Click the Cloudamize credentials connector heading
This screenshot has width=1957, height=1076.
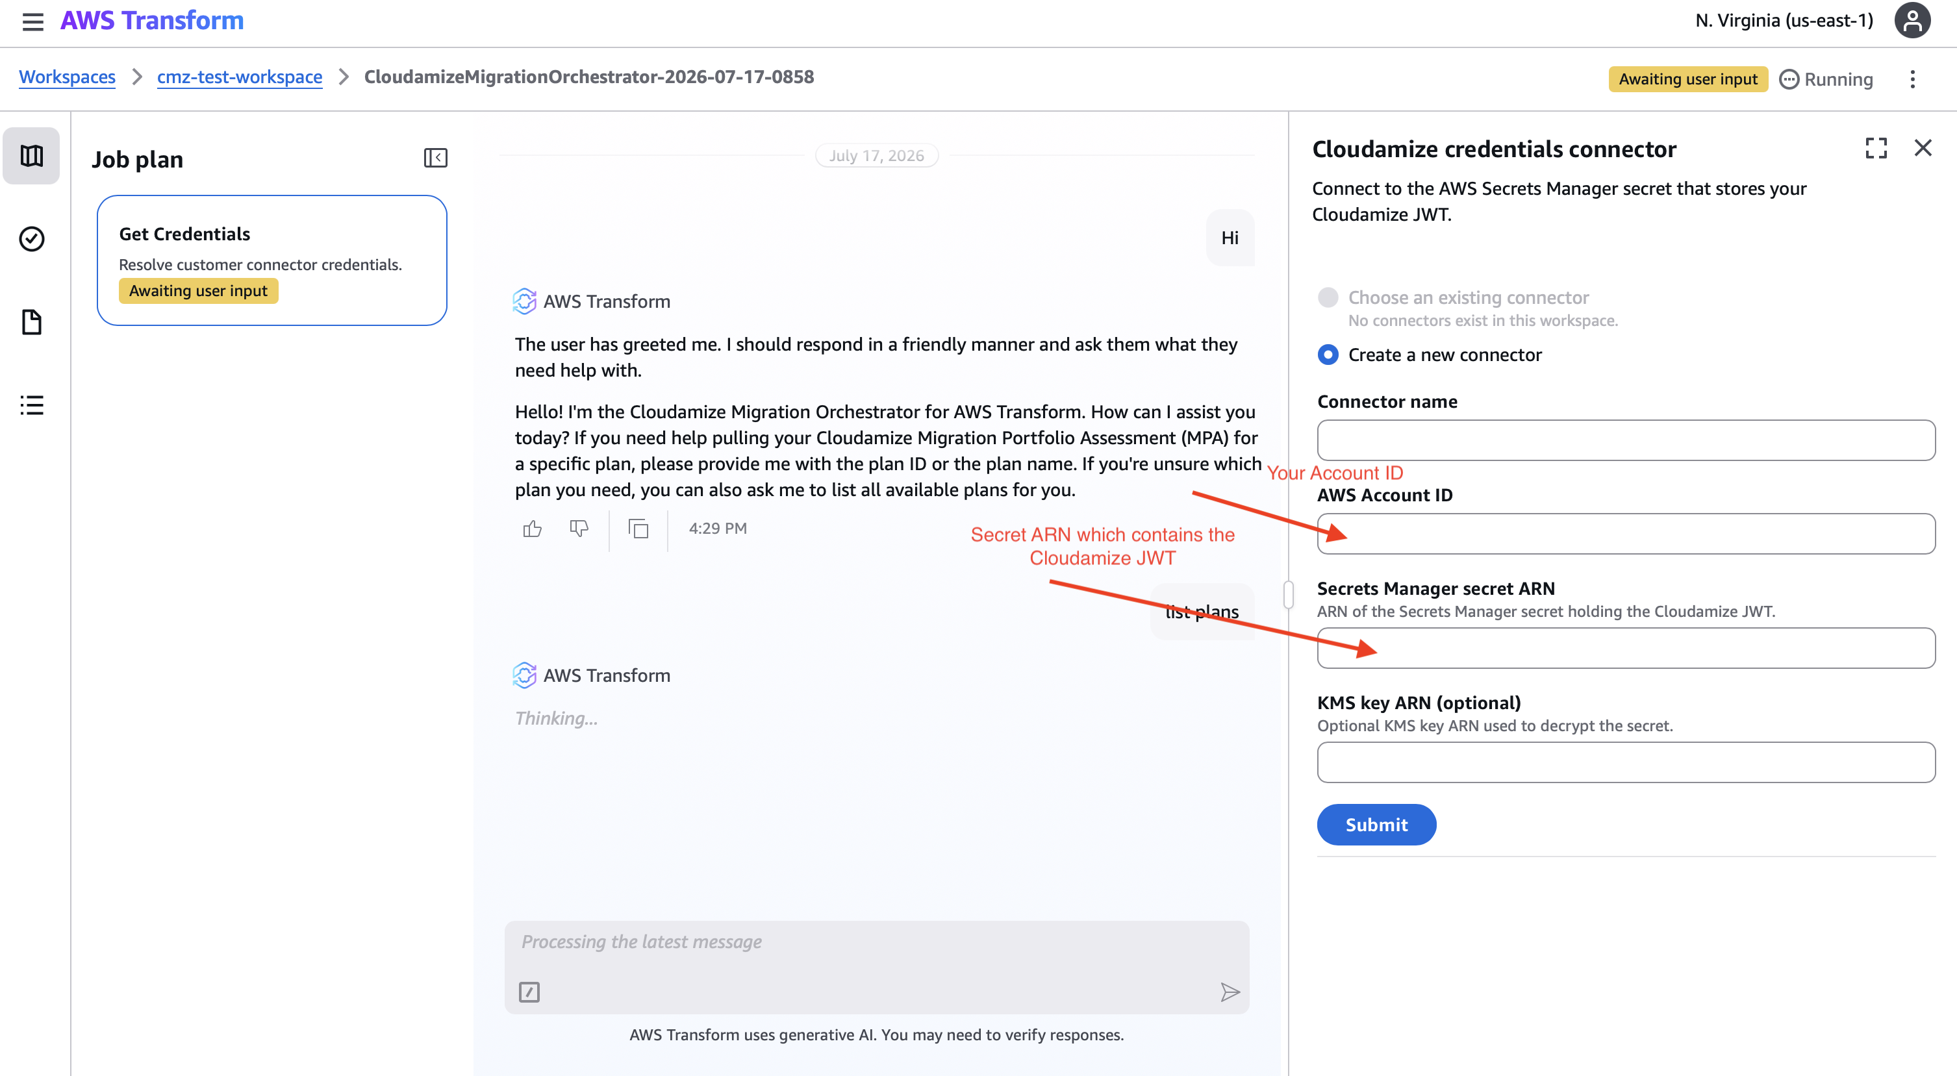click(1494, 149)
